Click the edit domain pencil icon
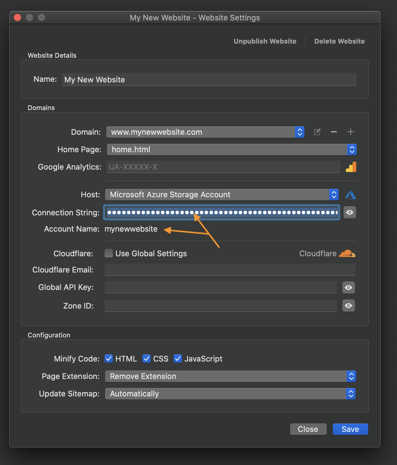Screen dimensions: 397x465 pyautogui.click(x=317, y=132)
